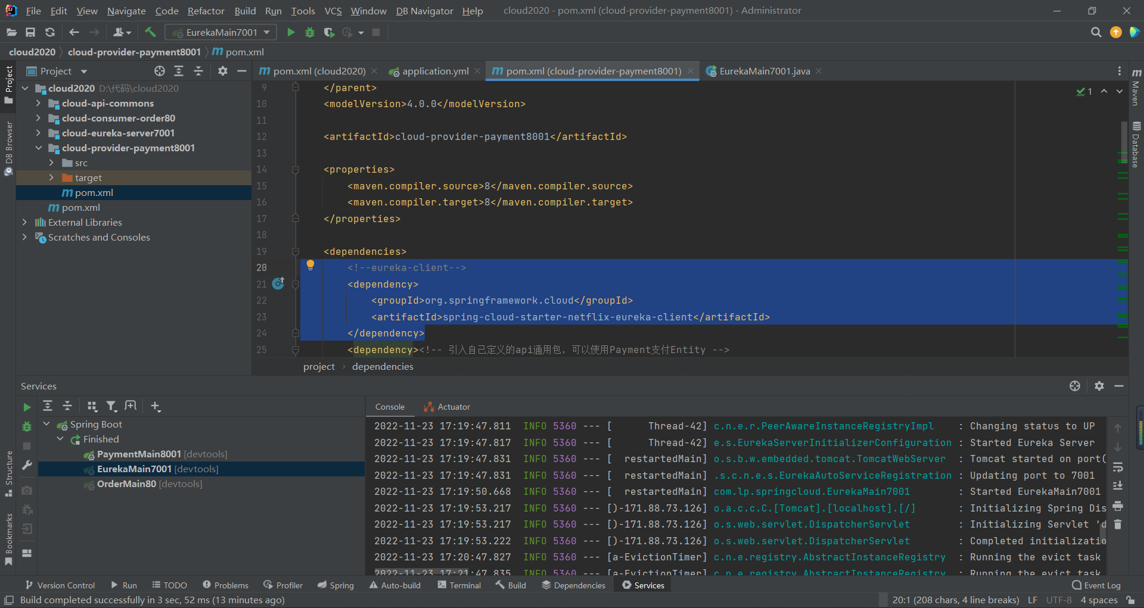Viewport: 1144px width, 608px height.
Task: Click LF line separator in status bar
Action: tap(1033, 600)
